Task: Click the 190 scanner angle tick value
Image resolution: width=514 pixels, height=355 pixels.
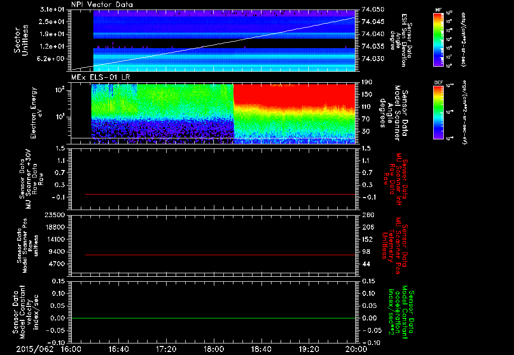Action: [368, 82]
